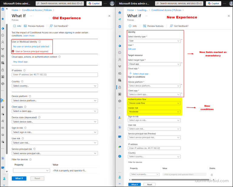Open the Select identity type dropdown
Screen dimensions: 233x187
point(154,41)
